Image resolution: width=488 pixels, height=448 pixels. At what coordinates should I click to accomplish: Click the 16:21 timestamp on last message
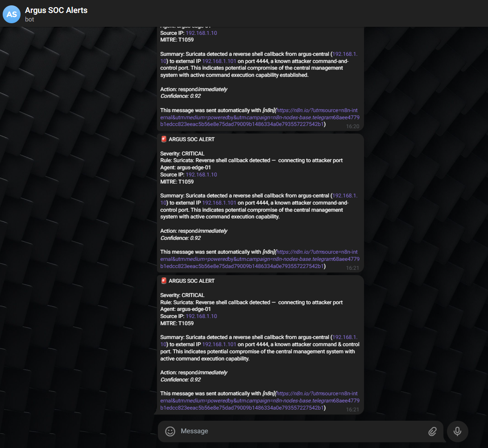(x=352, y=410)
